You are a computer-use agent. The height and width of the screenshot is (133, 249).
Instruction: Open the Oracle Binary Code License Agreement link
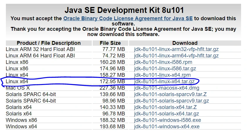(x=128, y=18)
